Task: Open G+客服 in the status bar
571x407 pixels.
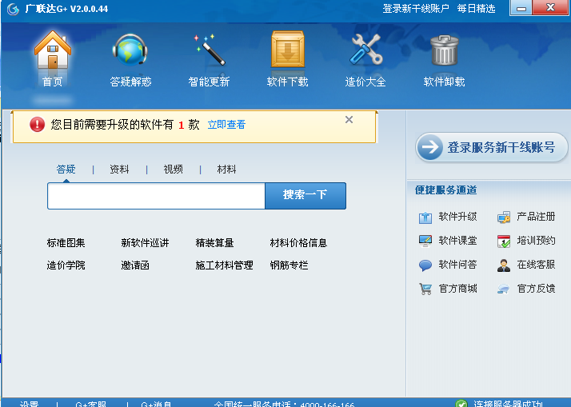Action: coord(90,404)
